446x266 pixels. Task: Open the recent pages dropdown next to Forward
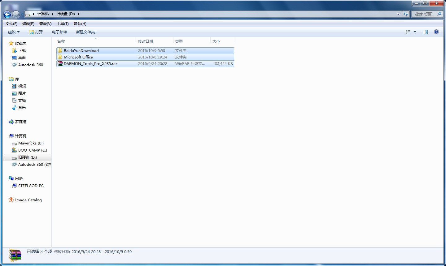click(22, 15)
